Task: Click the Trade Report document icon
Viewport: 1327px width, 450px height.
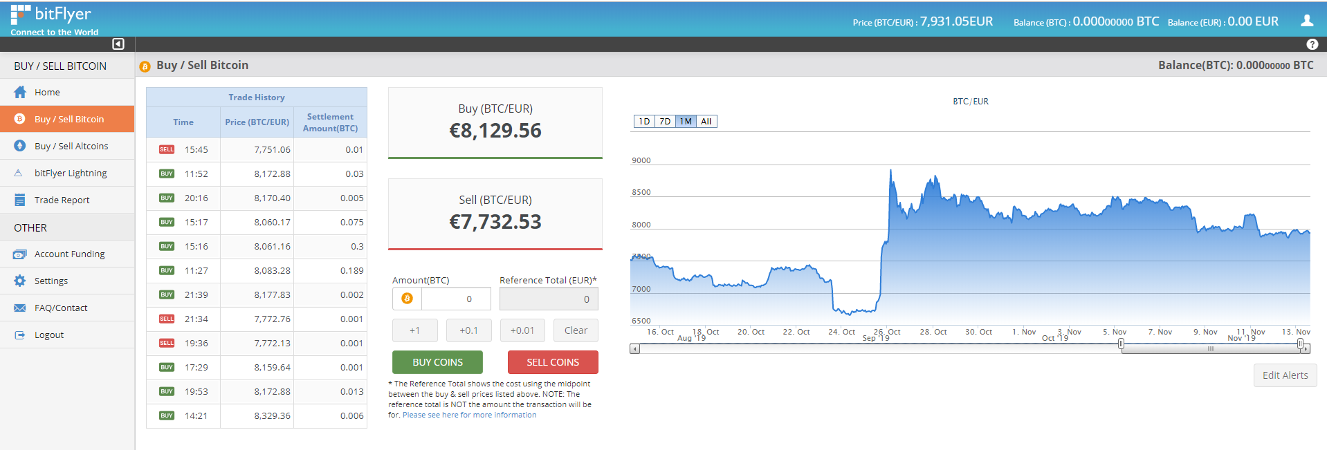Action: pos(20,200)
